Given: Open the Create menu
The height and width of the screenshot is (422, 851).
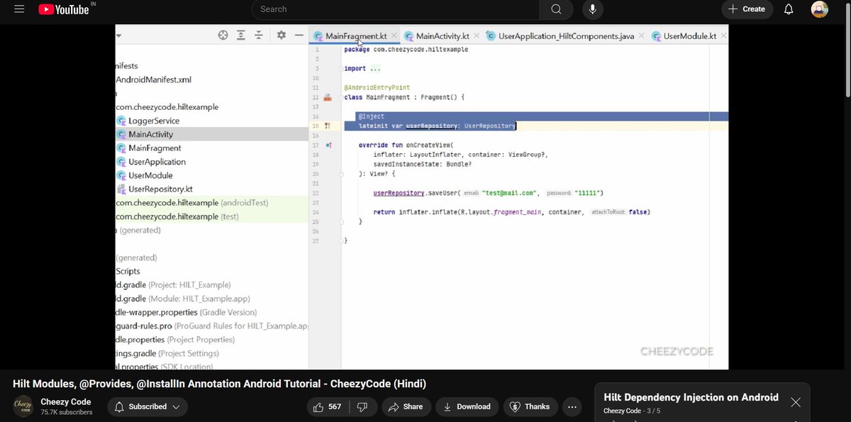Looking at the screenshot, I should [x=747, y=9].
